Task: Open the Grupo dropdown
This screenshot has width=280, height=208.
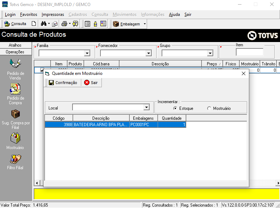Action: pos(210,53)
